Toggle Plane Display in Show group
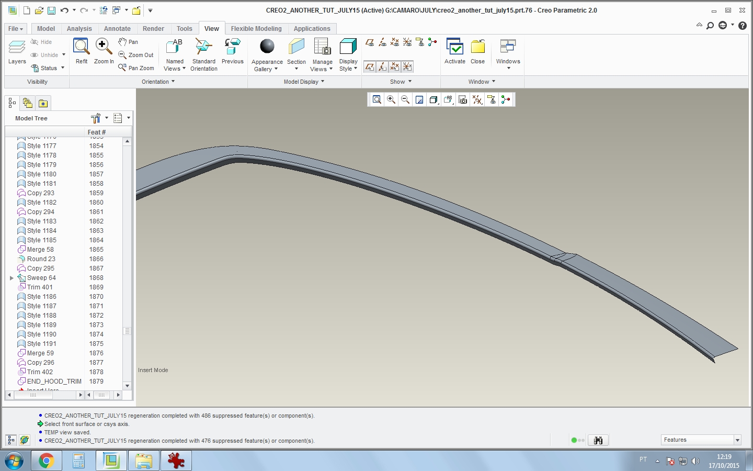The width and height of the screenshot is (753, 471). tap(370, 42)
